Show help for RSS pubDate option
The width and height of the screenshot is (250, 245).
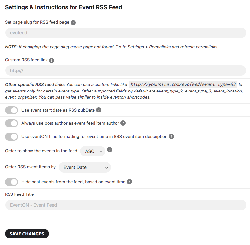point(99,110)
